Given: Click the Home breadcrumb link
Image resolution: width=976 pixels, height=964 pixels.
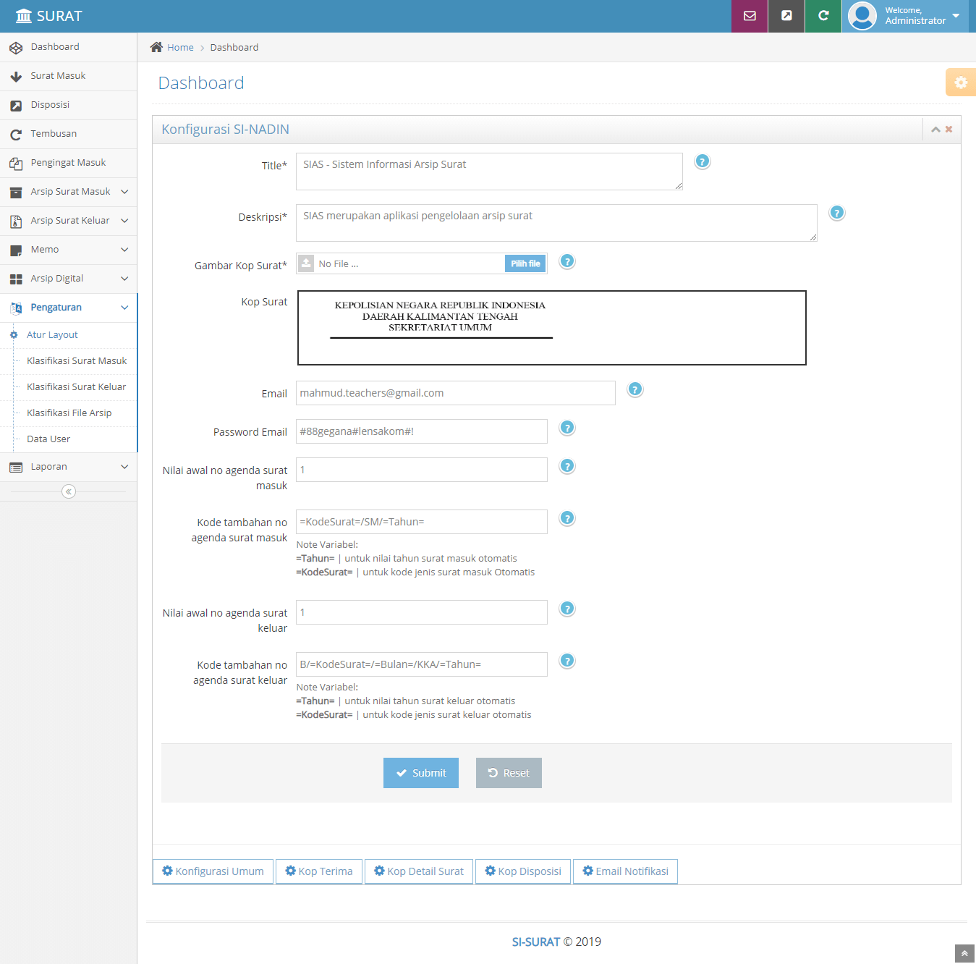Looking at the screenshot, I should point(180,47).
